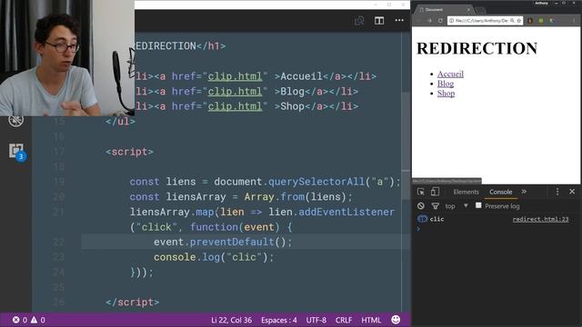Change the HTML language mode

tap(371, 320)
